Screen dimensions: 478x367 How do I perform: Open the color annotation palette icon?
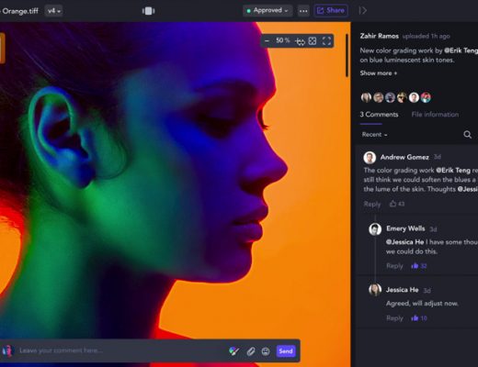point(234,351)
